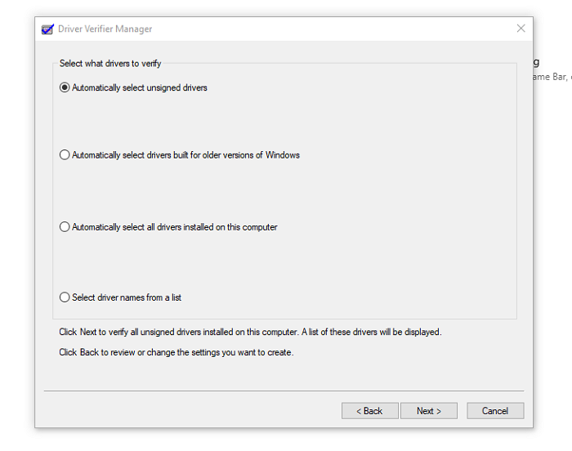Close the Driver Verifier Manager dialog
Viewport: 572px width, 451px height.
pos(521,29)
